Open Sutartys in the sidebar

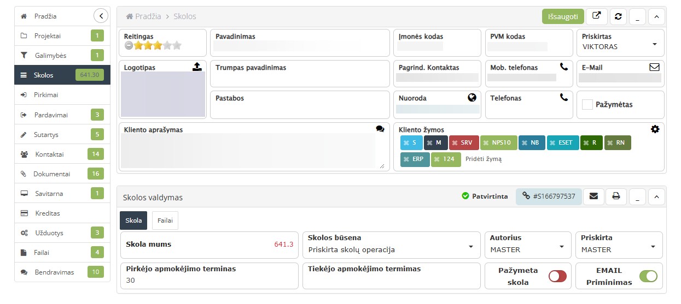[46, 134]
